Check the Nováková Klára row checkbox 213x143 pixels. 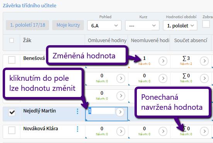pos(12,130)
